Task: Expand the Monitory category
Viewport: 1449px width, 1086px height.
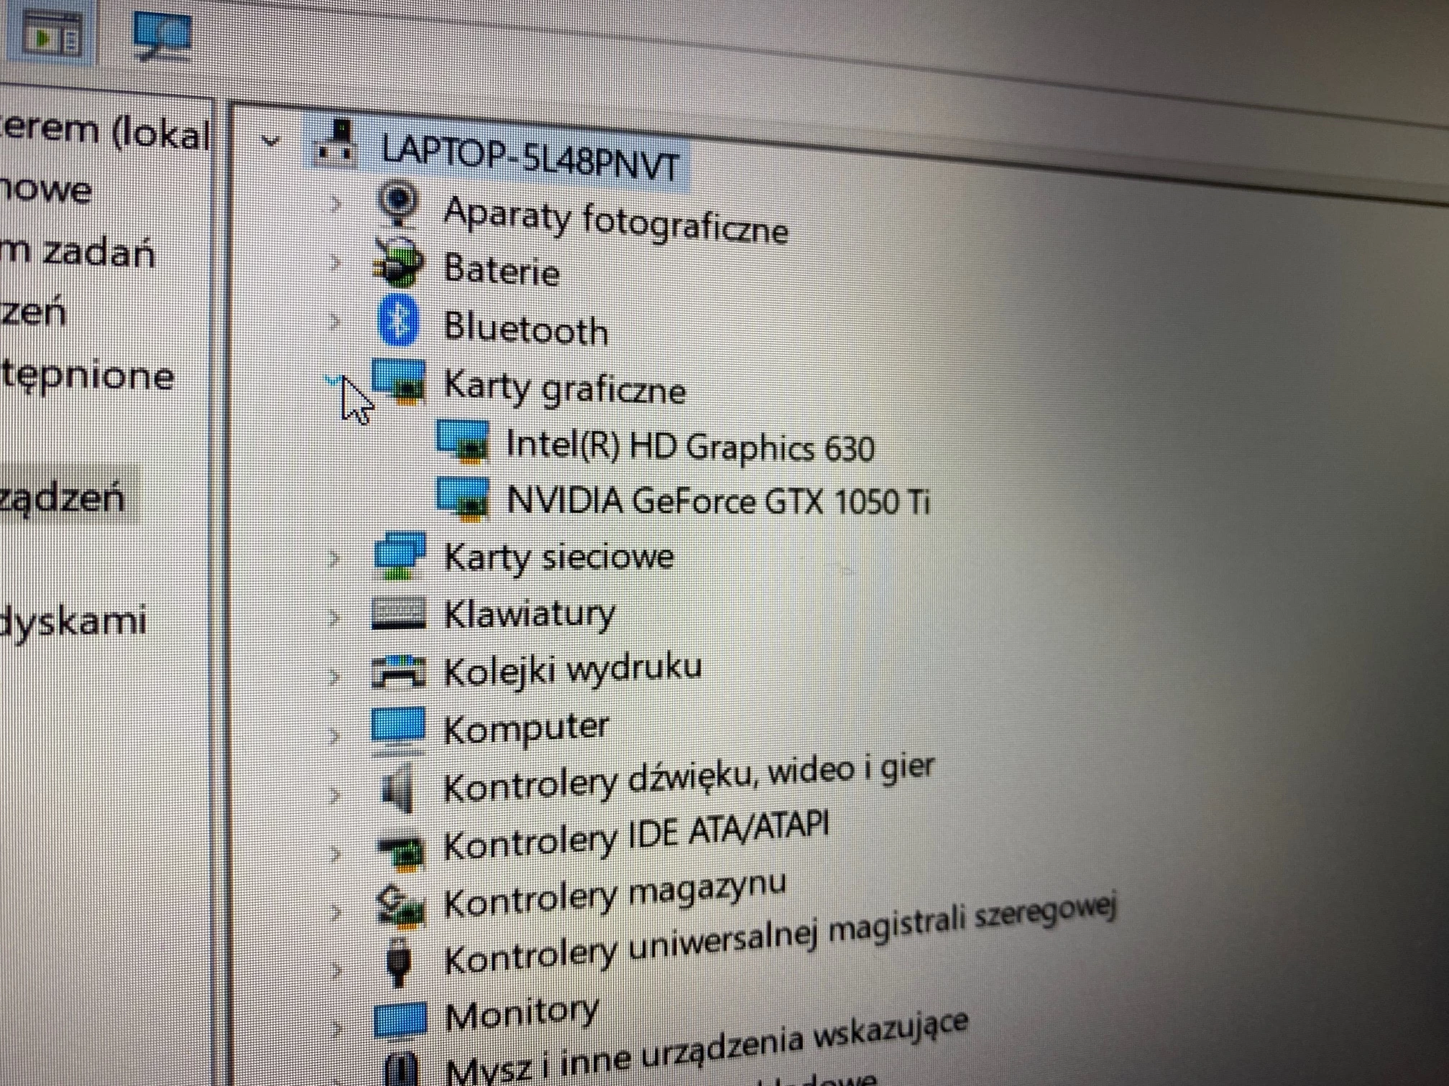Action: (x=337, y=1029)
